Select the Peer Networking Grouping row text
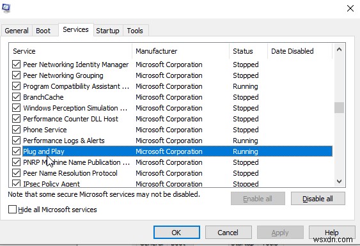The height and width of the screenshot is (246, 360). click(63, 75)
